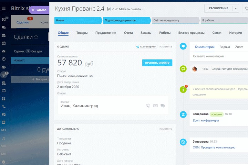This screenshot has height=165, width=248.
Task: Select the Счёт на предоплату stage
Action: (176, 20)
